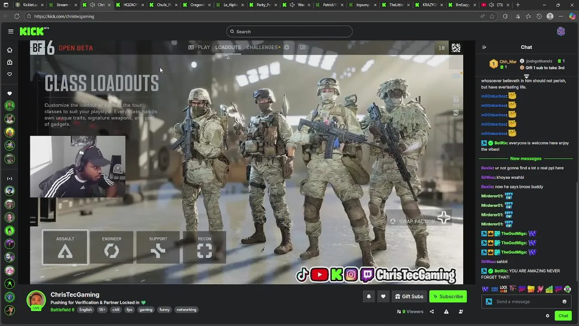The height and width of the screenshot is (326, 579).
Task: Focus the Kick Search field
Action: point(289,32)
